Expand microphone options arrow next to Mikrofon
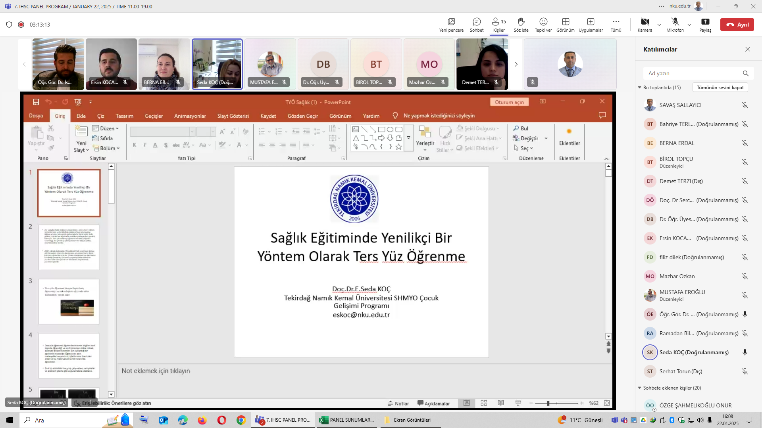The image size is (762, 428). (x=689, y=25)
